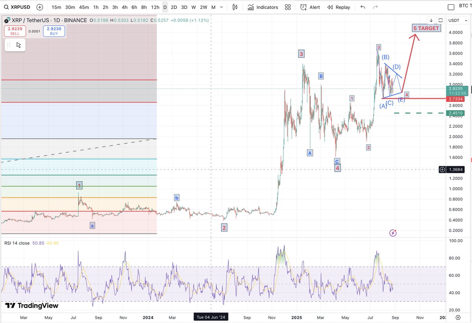This screenshot has width=472, height=323.
Task: Open the timeframe chevron next to M
Action: (221, 7)
